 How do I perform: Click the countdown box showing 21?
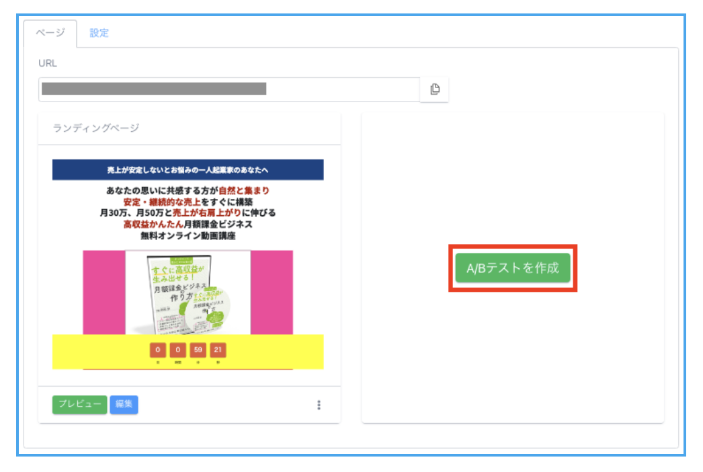(218, 350)
